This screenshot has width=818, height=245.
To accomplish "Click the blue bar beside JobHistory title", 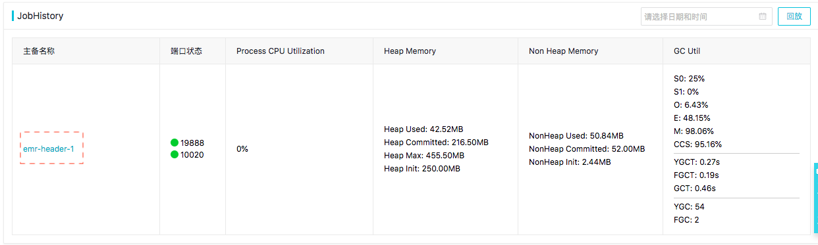I will tap(13, 16).
